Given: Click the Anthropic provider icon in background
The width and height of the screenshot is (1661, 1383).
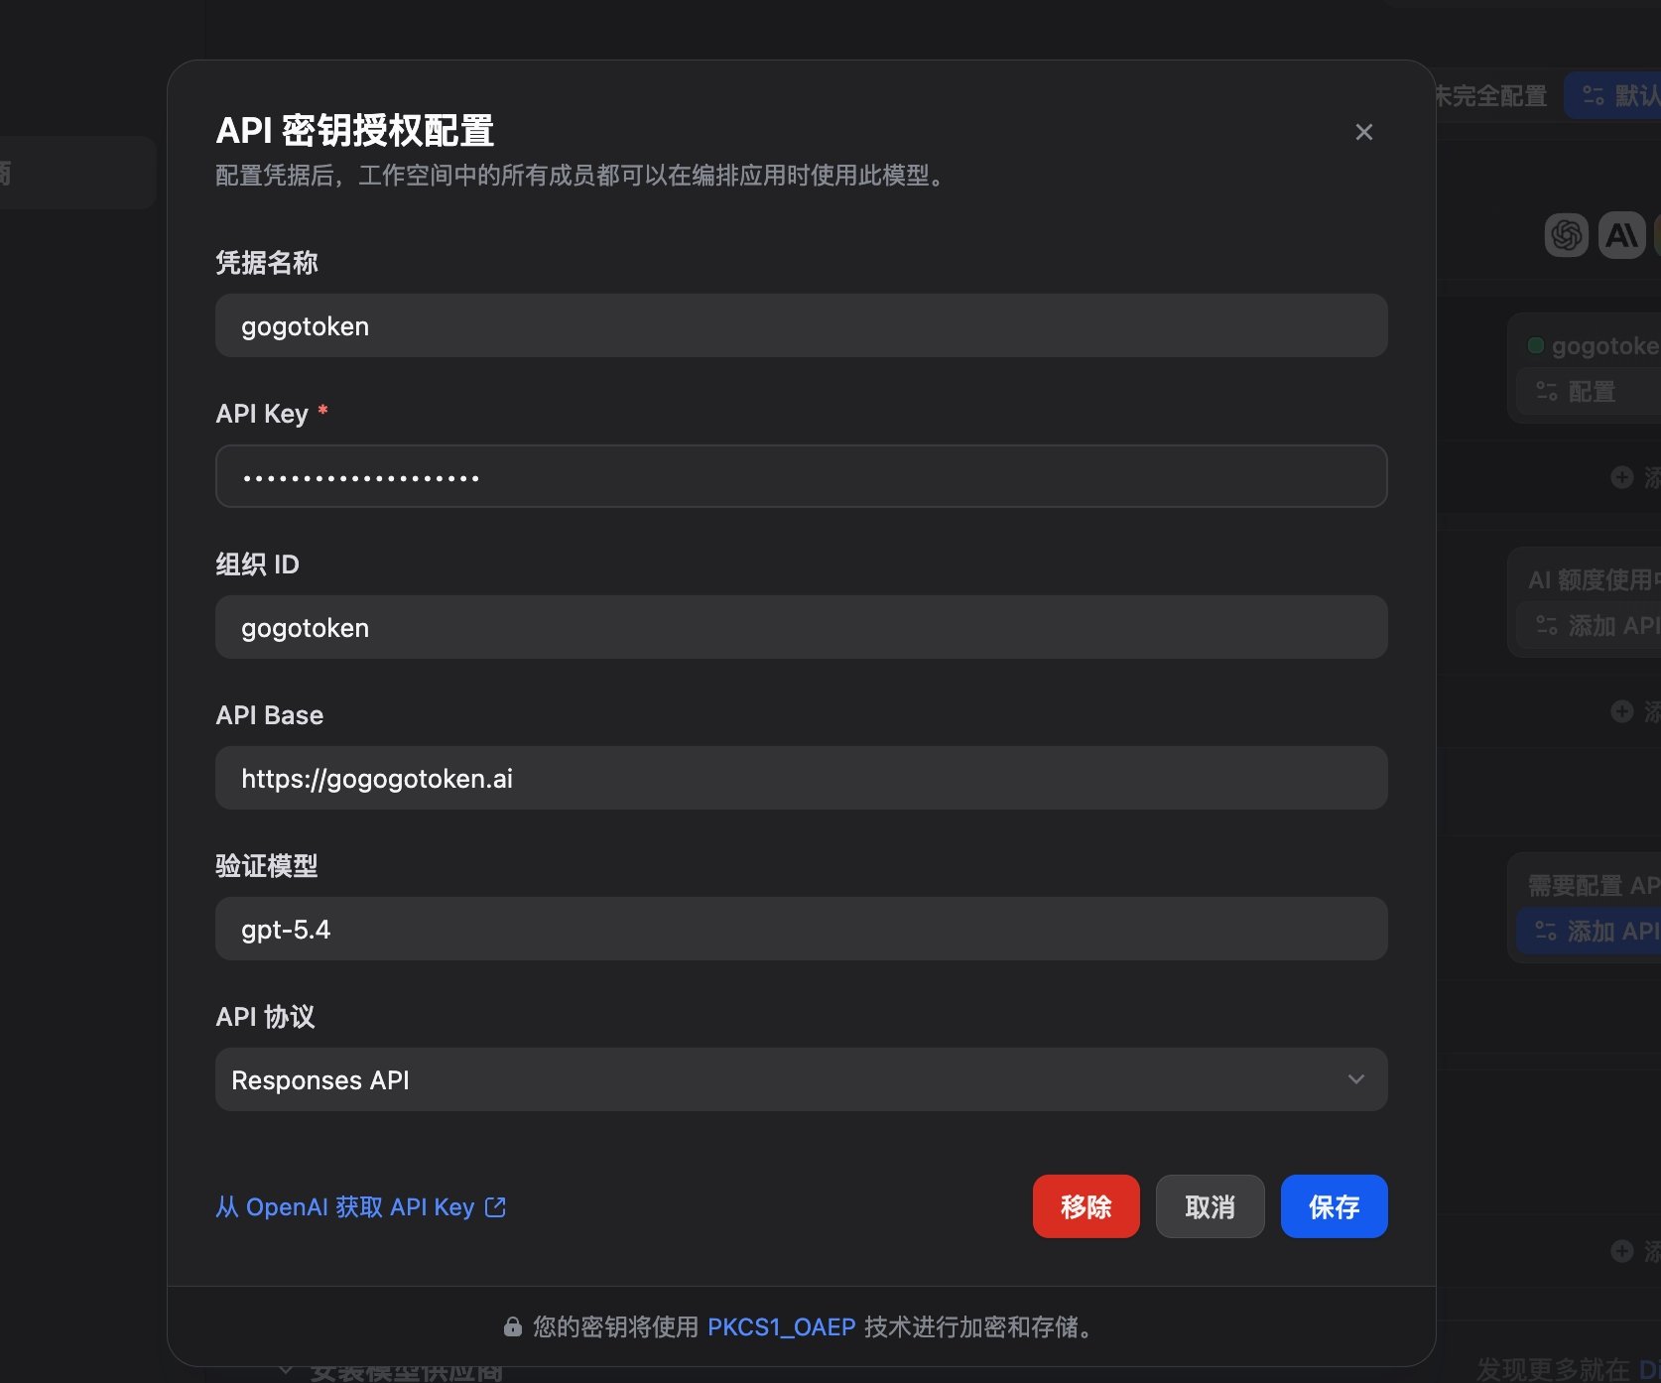Looking at the screenshot, I should [x=1621, y=235].
